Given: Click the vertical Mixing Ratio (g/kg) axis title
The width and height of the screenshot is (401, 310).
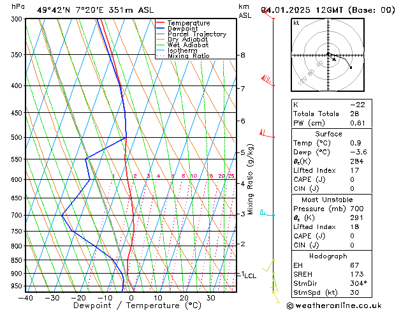Looking at the screenshot, I should pos(250,179).
